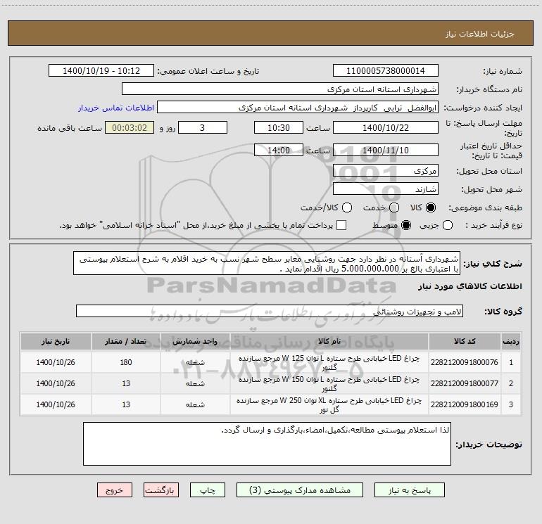Click the تعداد / مقدار column header
The height and width of the screenshot is (524, 542).
point(126,341)
